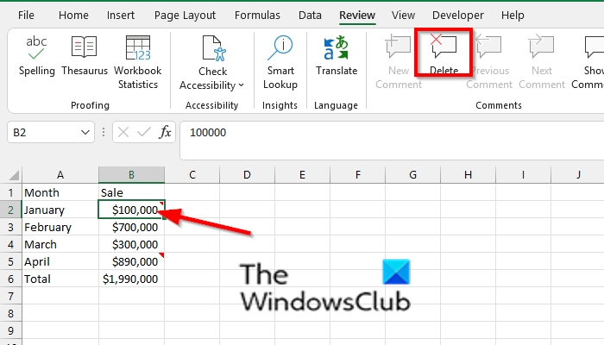Click the Sale header cell

[x=132, y=192]
